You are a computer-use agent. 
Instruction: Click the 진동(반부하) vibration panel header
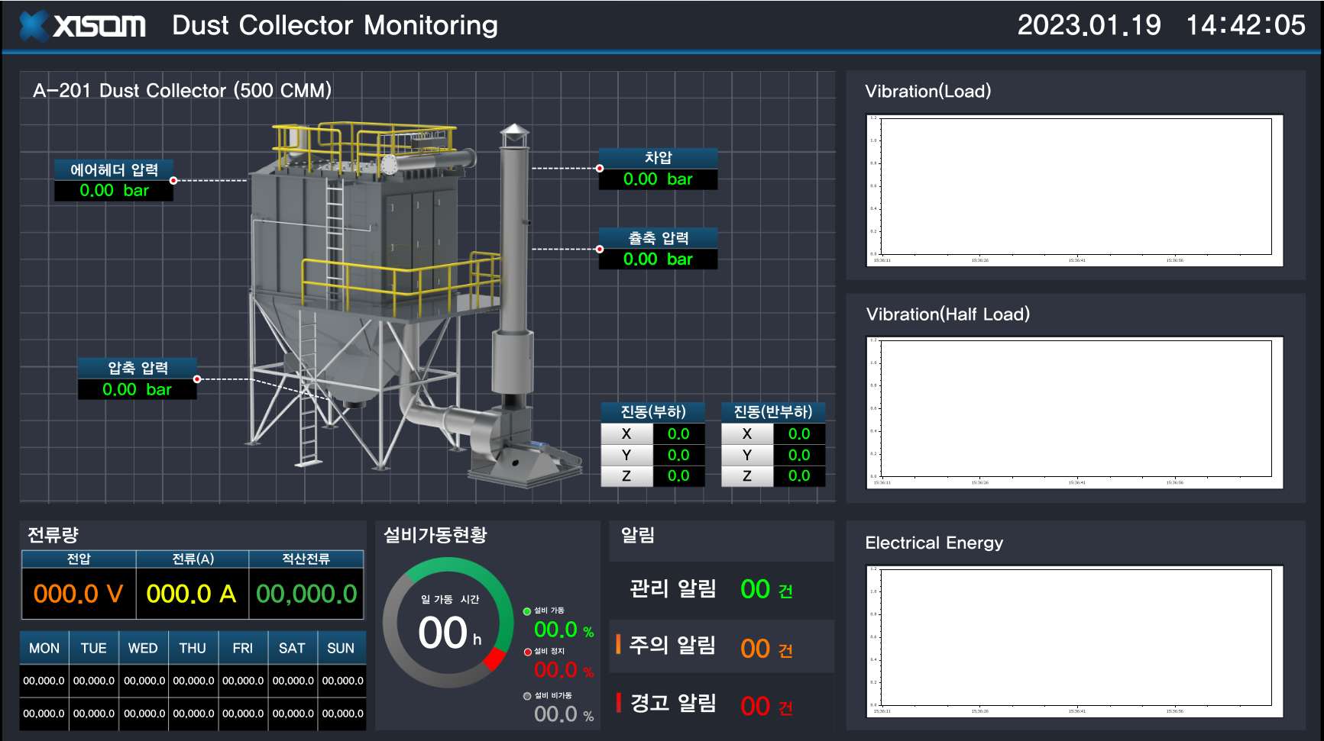click(x=773, y=411)
